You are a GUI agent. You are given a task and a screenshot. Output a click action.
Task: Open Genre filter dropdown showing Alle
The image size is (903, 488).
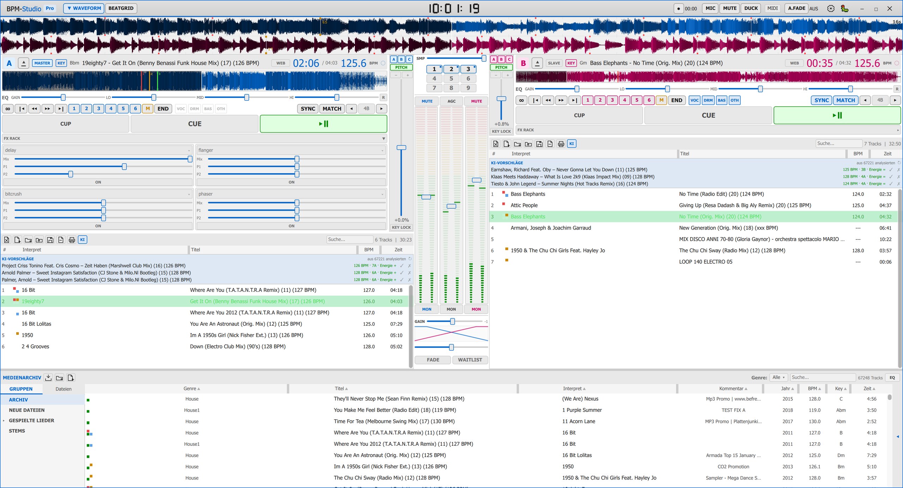click(778, 377)
